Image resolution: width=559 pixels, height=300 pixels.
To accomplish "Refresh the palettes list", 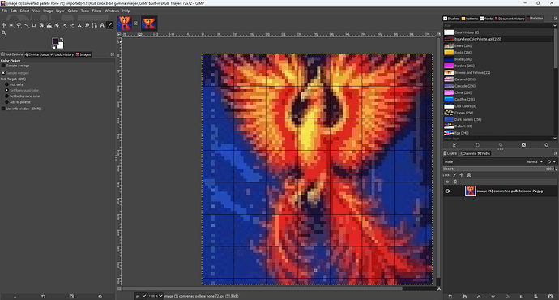I will tap(546, 145).
